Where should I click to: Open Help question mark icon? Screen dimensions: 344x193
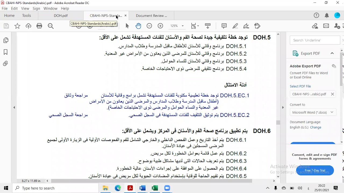pos(316,16)
